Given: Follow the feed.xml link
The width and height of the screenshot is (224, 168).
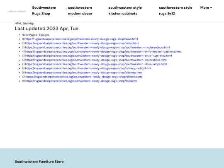Looking at the screenshot, I should (81, 81).
